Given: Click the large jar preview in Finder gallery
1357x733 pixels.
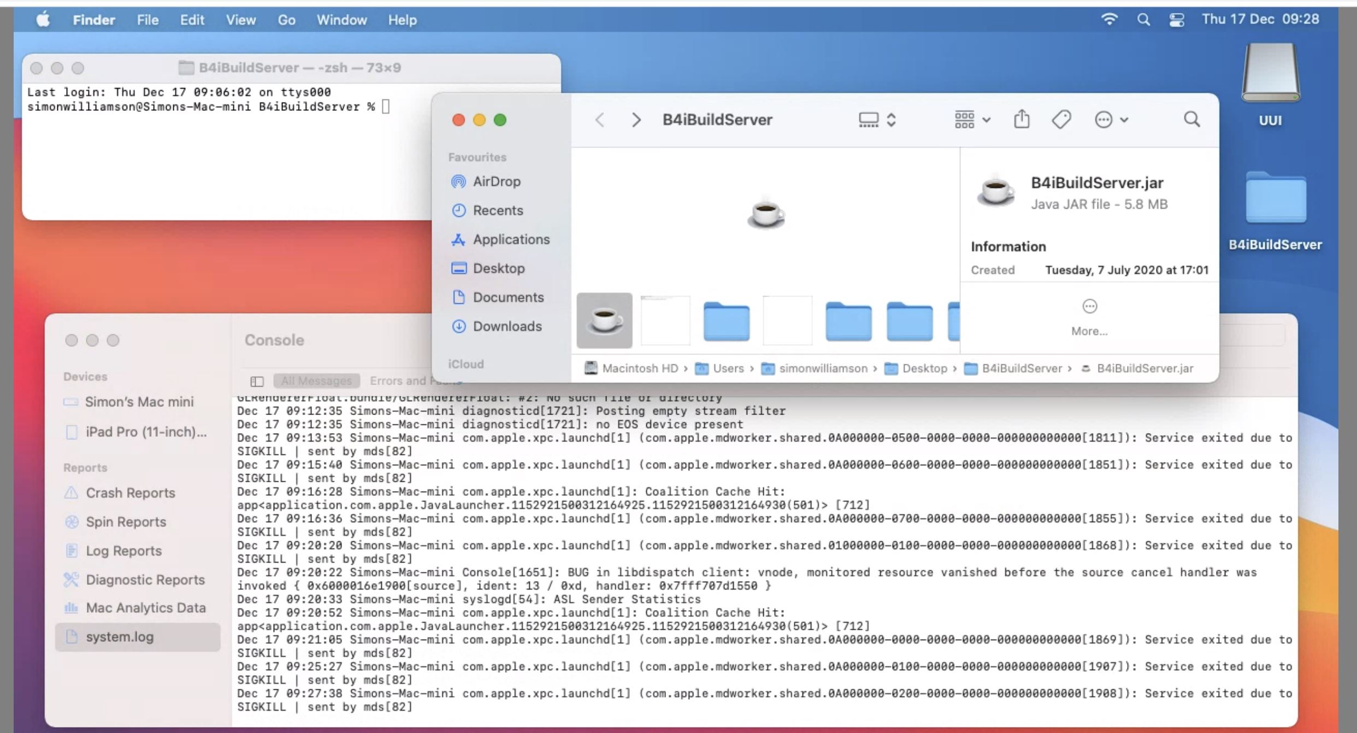Looking at the screenshot, I should (x=765, y=213).
